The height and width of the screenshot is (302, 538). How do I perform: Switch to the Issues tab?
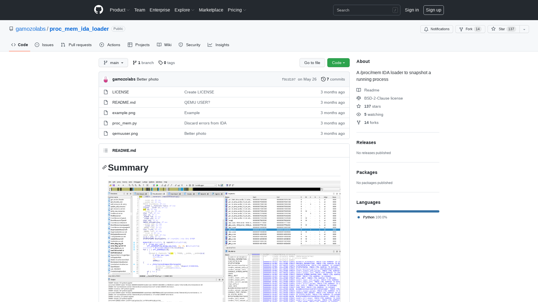(44, 45)
